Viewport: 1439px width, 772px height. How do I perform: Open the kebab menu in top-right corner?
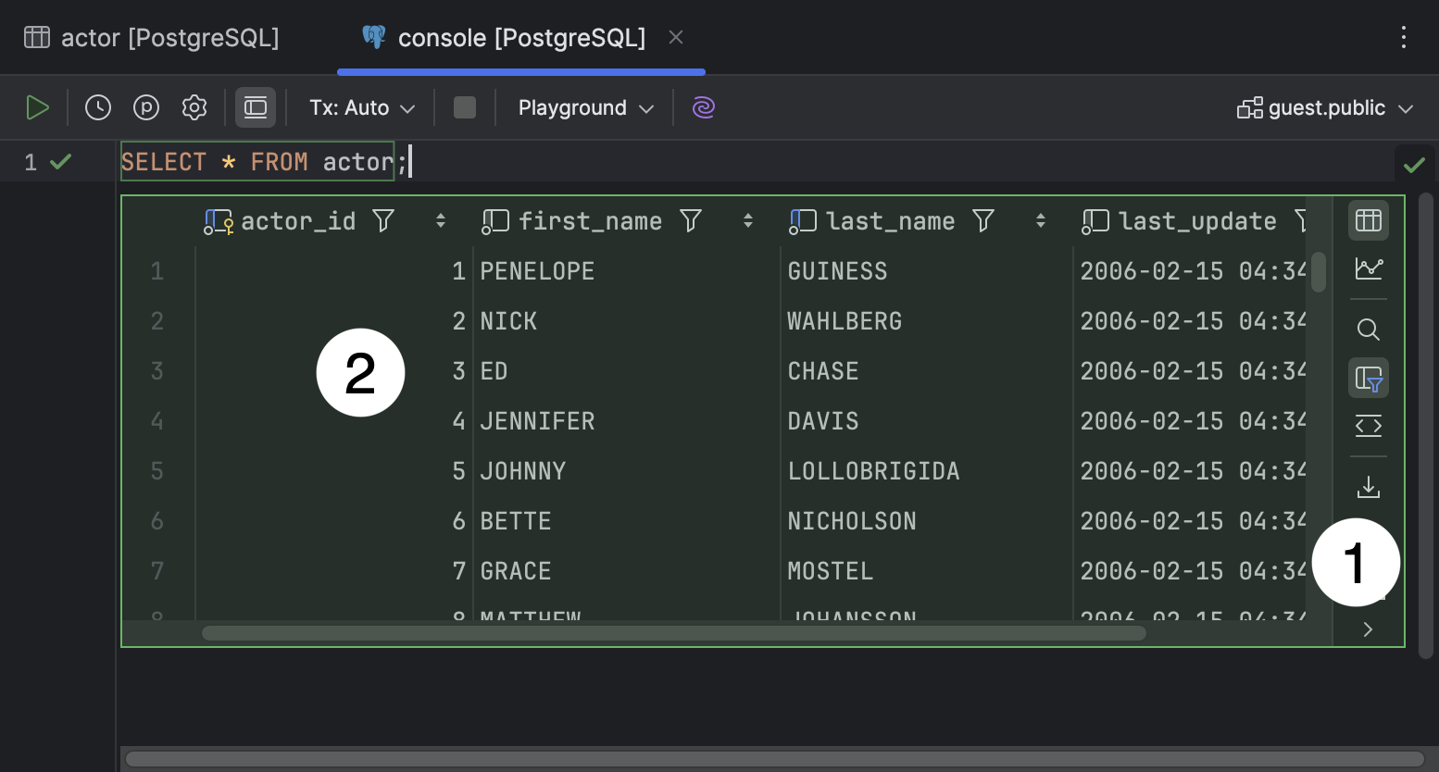point(1404,37)
